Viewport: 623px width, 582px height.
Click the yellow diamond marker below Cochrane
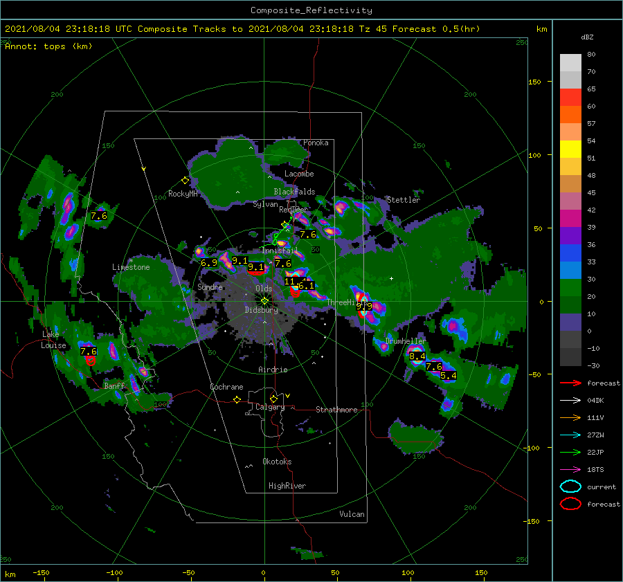(237, 399)
